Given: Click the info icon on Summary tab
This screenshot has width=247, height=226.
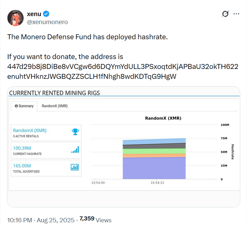Looking at the screenshot, I should tap(16, 106).
